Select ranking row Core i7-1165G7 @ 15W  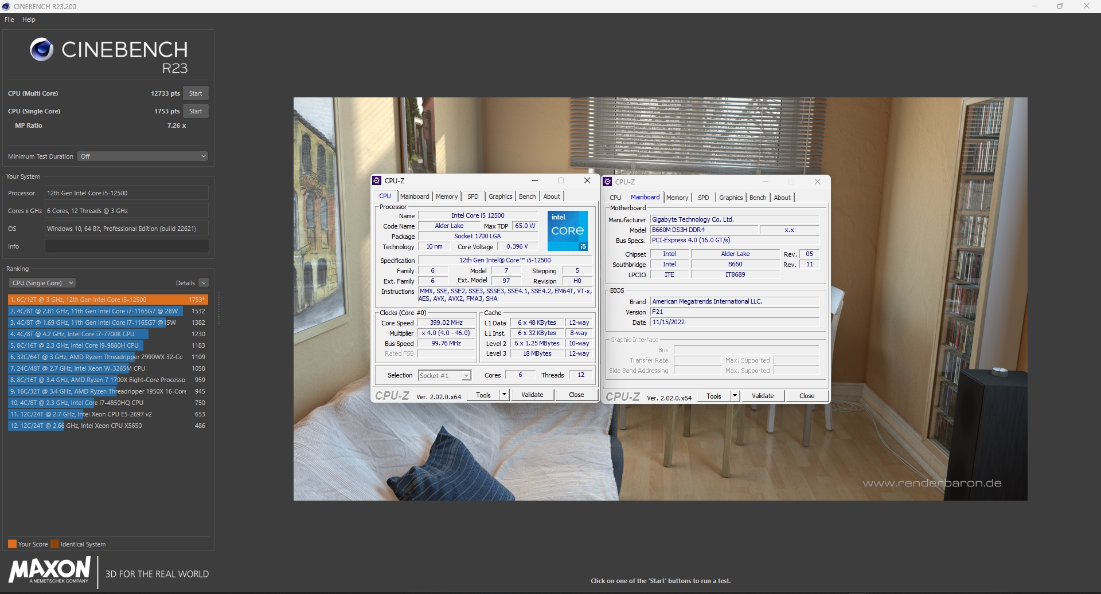click(108, 322)
